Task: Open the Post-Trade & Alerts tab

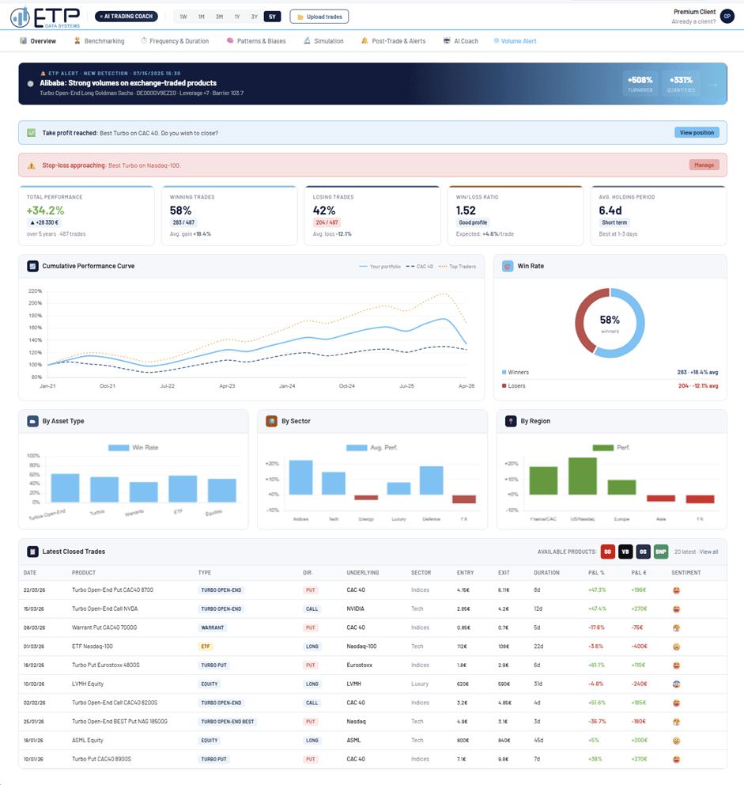Action: click(x=393, y=41)
